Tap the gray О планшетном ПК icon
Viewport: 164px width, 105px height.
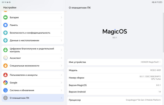5,98
